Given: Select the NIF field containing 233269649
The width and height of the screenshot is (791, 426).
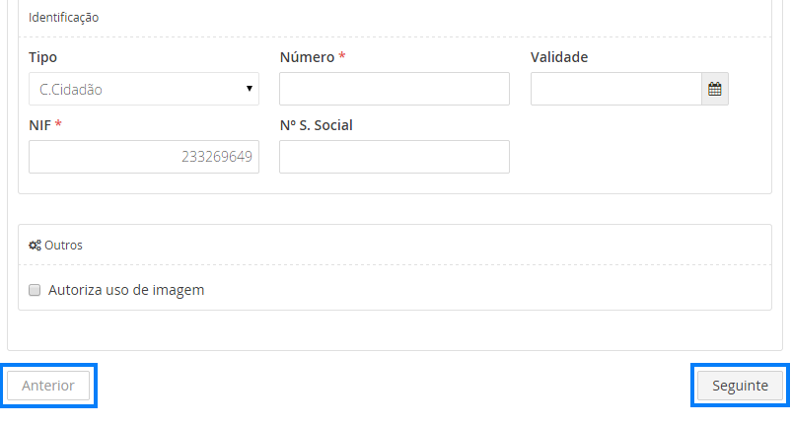Looking at the screenshot, I should click(x=144, y=157).
